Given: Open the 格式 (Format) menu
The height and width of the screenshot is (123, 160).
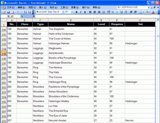Looking at the screenshot, I should coord(54,7).
